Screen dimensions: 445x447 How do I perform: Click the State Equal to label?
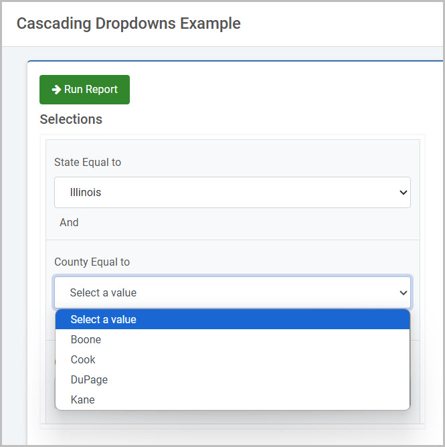88,162
